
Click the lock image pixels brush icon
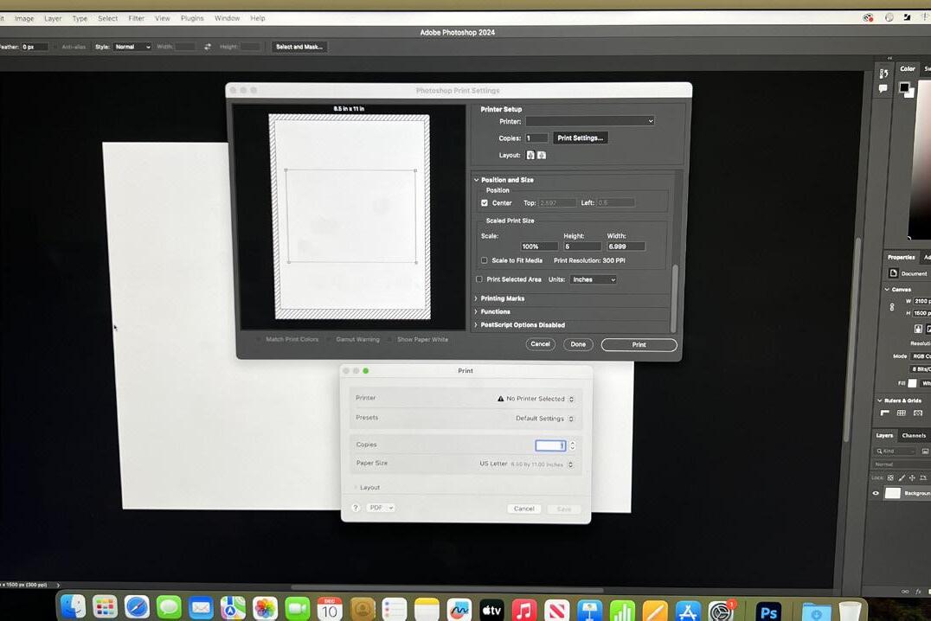click(902, 477)
